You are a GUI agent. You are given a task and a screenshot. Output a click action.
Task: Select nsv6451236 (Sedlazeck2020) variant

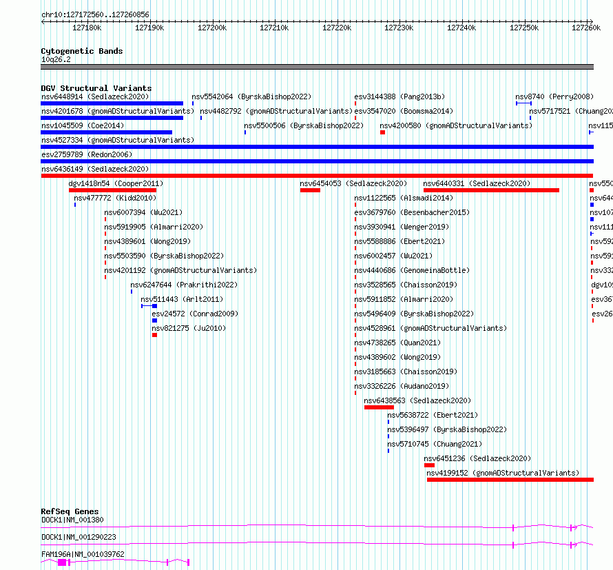(x=477, y=458)
